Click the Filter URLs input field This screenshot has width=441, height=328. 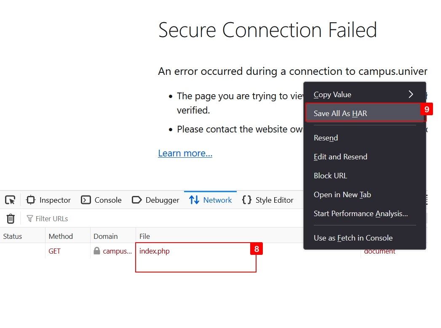(x=163, y=219)
